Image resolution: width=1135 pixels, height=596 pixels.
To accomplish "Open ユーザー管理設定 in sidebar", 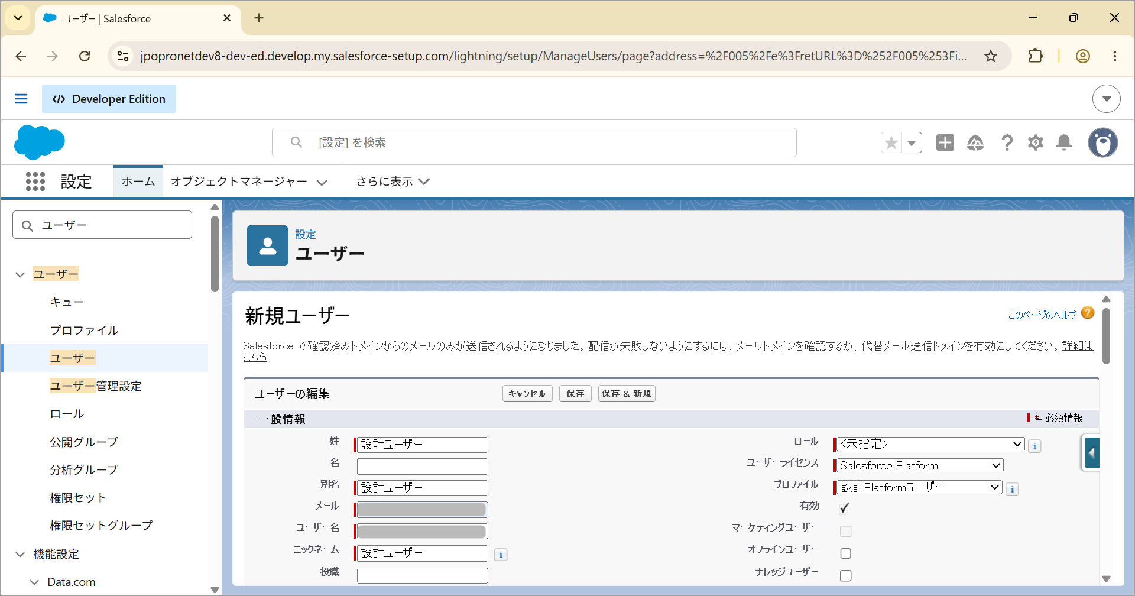I will point(96,386).
